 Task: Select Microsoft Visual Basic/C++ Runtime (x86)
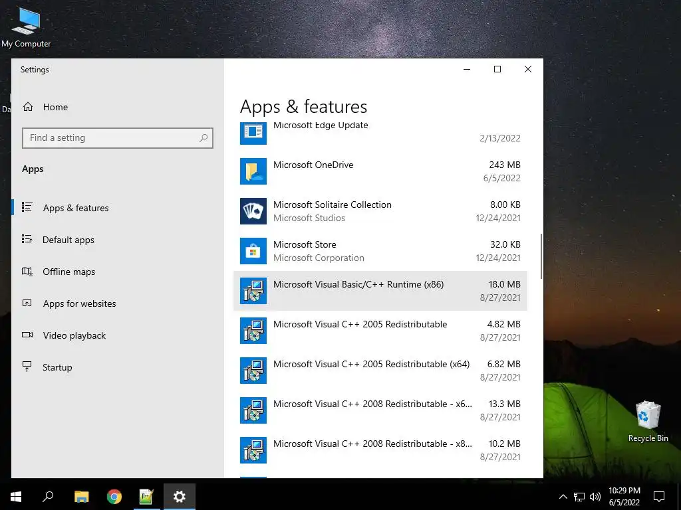pos(380,291)
